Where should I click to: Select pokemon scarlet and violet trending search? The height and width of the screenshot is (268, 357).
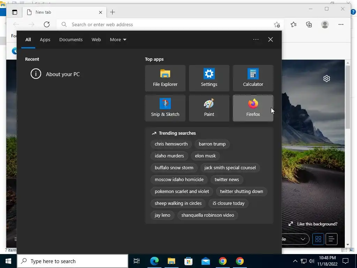182,192
